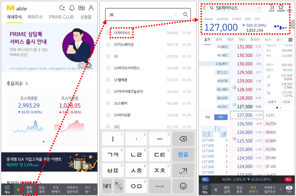Screen dimensions: 296x196
Task: Switch to 체결 view in the 체결/차트 toggle
Action: pos(208,117)
